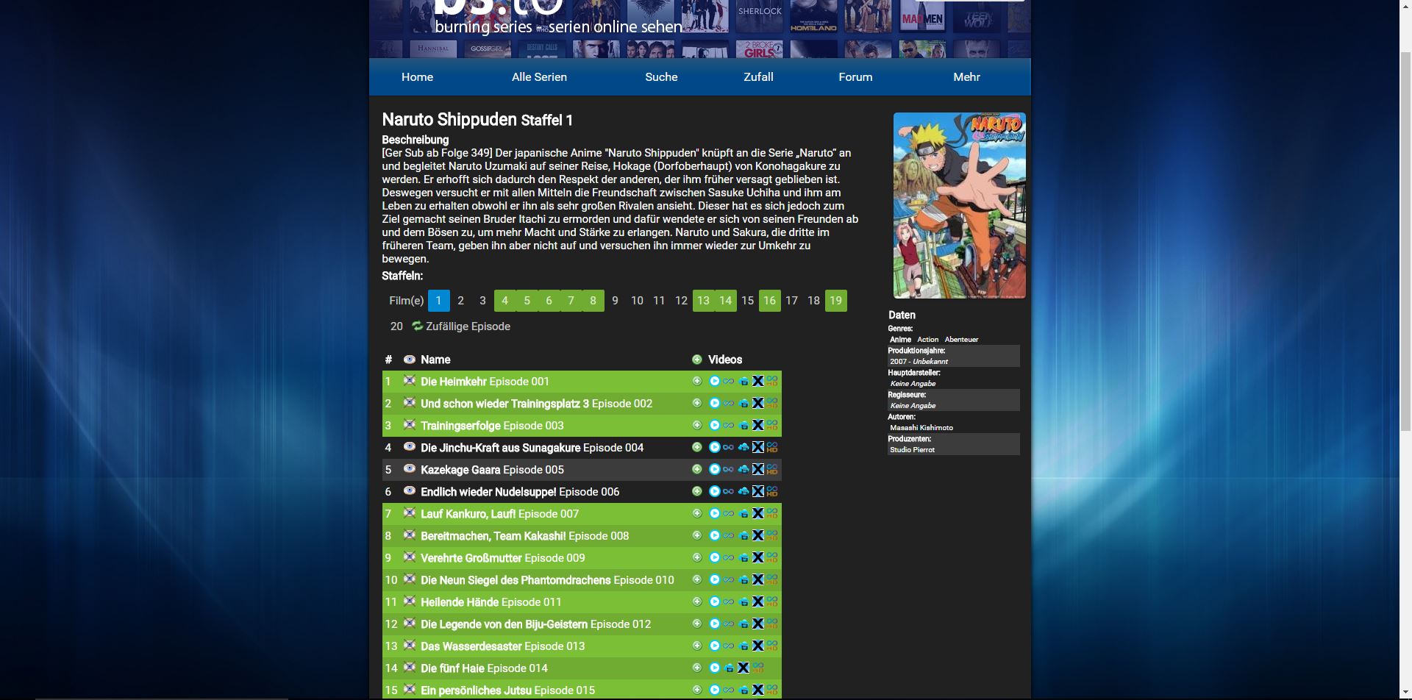The height and width of the screenshot is (700, 1412).
Task: Open the cloud host for Endlich wieder Nudelsuppe!
Action: pyautogui.click(x=744, y=491)
